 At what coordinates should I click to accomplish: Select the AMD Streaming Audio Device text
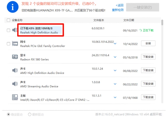(x=39, y=86)
